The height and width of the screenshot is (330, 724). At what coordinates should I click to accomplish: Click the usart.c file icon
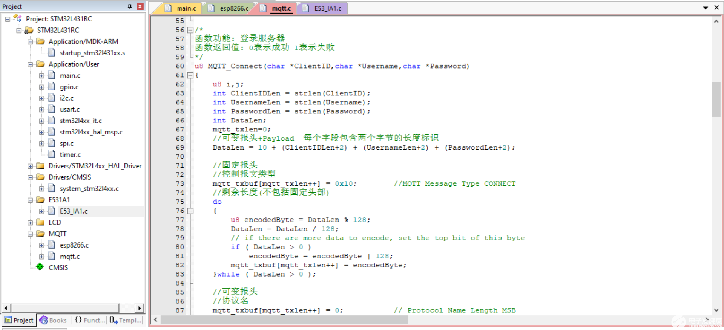pos(52,109)
